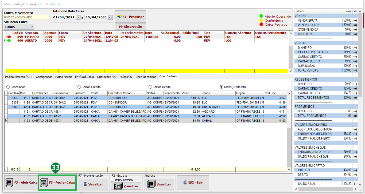Click the CABAL bank cell
Screen dimensions: 365x194
click(x=218, y=121)
